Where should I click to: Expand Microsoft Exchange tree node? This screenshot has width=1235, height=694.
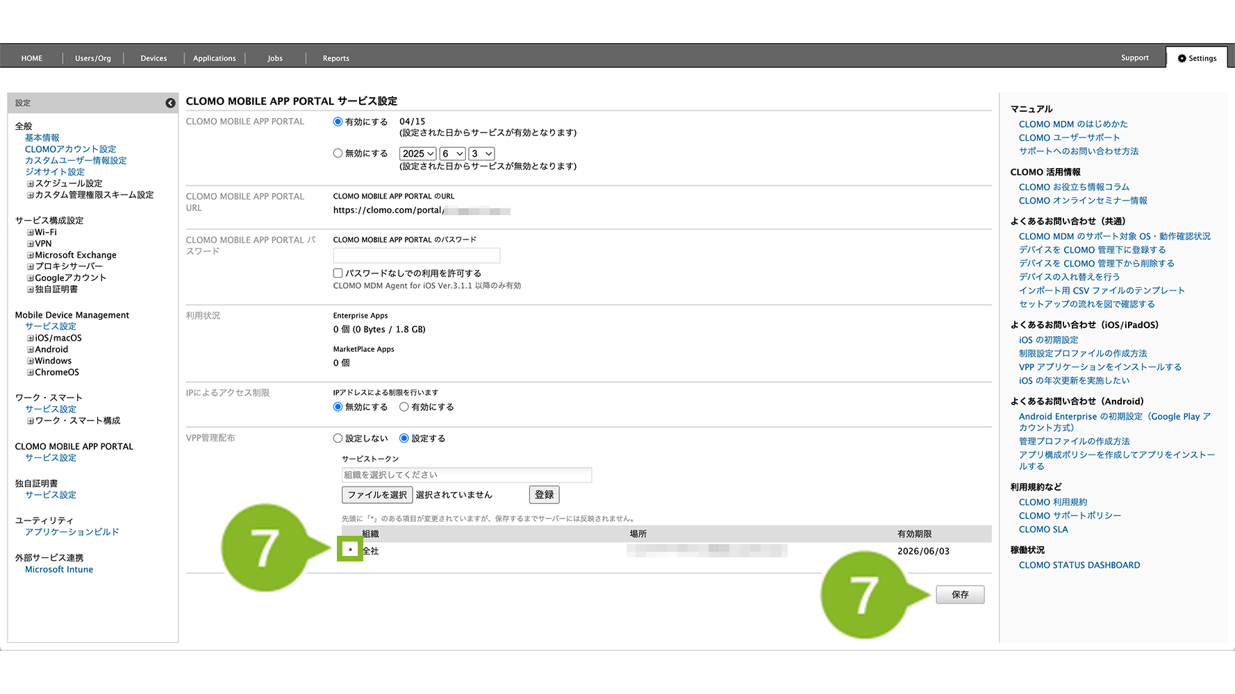(x=31, y=255)
